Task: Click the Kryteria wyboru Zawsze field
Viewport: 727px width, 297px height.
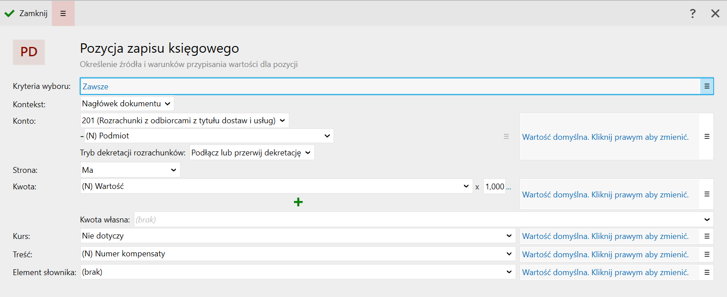Action: point(389,86)
